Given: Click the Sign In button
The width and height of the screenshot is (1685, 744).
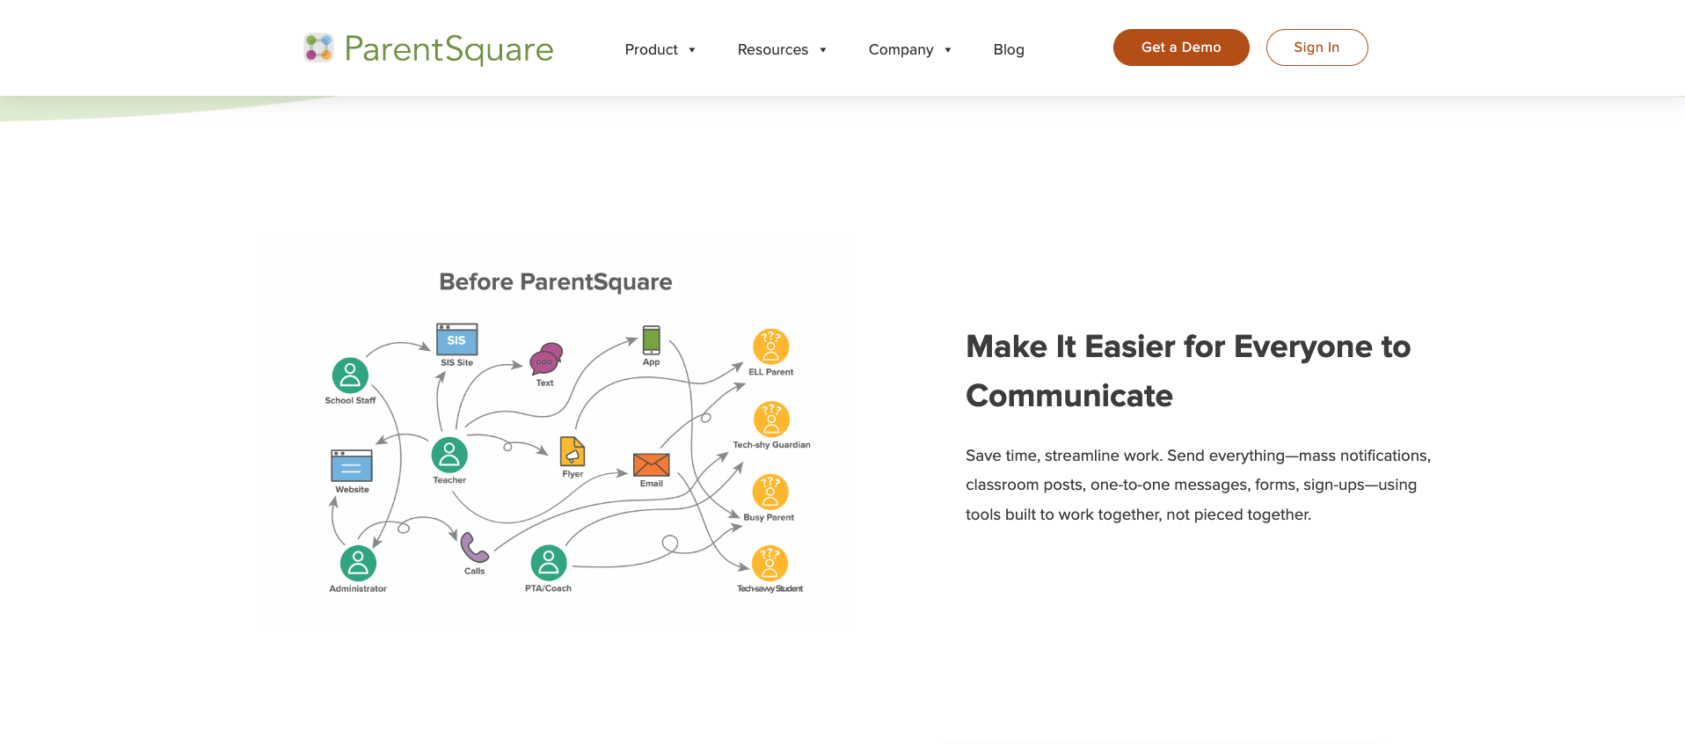Looking at the screenshot, I should click(x=1317, y=47).
